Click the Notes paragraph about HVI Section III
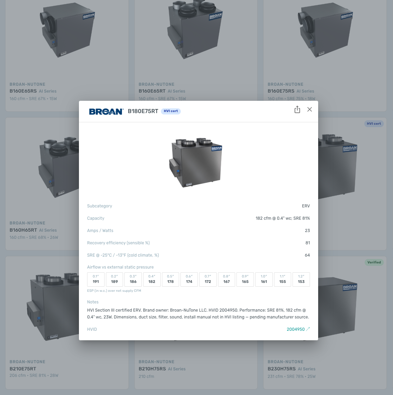This screenshot has width=393, height=395. (x=198, y=314)
